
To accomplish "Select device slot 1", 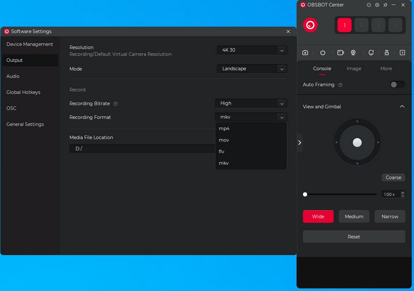I will [x=344, y=25].
